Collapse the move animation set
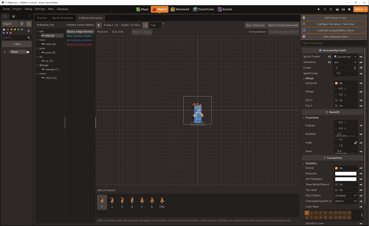Image resolution: width=369 pixels, height=226 pixels. coord(37,40)
